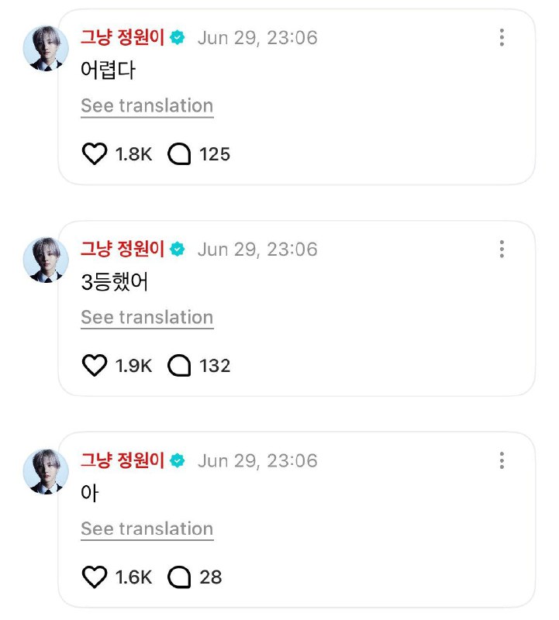Like the post saying 어렵다
Viewport: 559px width, 620px height.
pos(94,153)
